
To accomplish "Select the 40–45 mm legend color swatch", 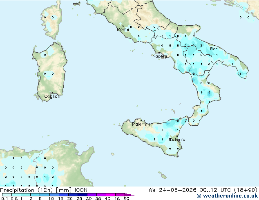I will (111, 195).
